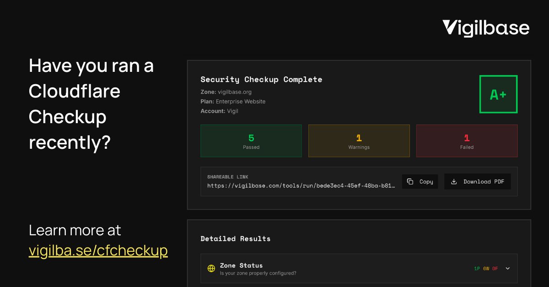
Task: Click the 'Plan: Enterprise Website' text
Action: [233, 102]
